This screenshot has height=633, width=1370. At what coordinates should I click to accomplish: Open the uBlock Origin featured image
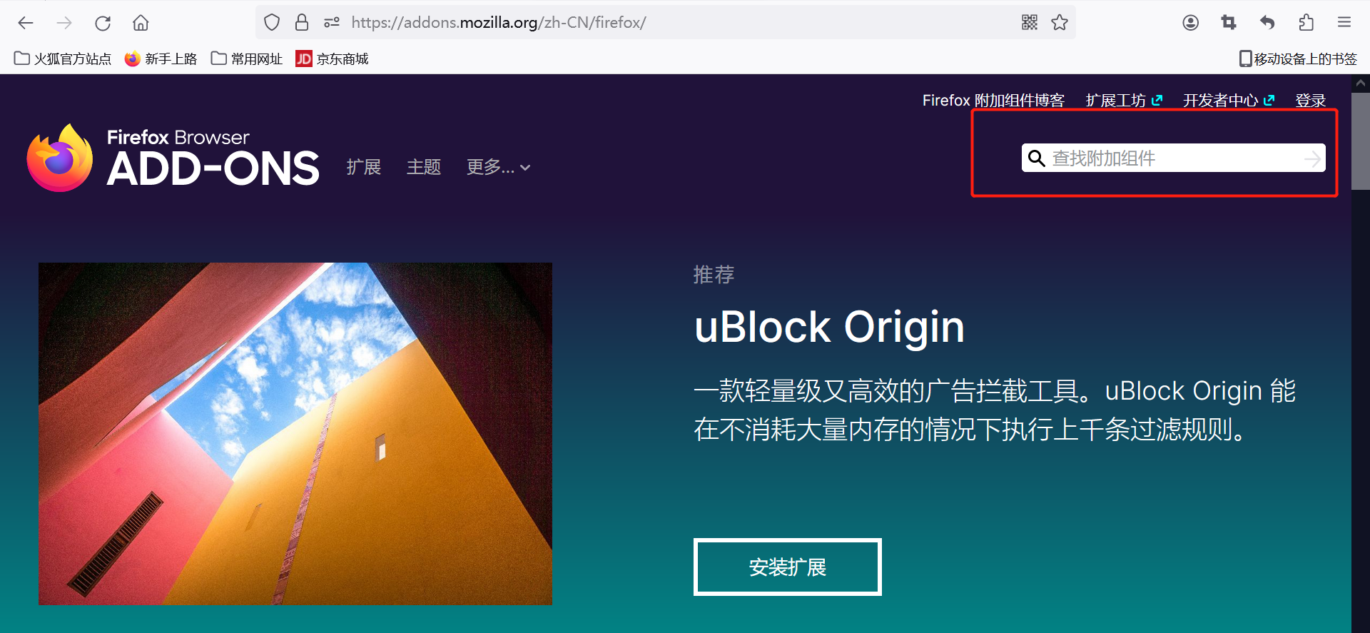(x=295, y=434)
